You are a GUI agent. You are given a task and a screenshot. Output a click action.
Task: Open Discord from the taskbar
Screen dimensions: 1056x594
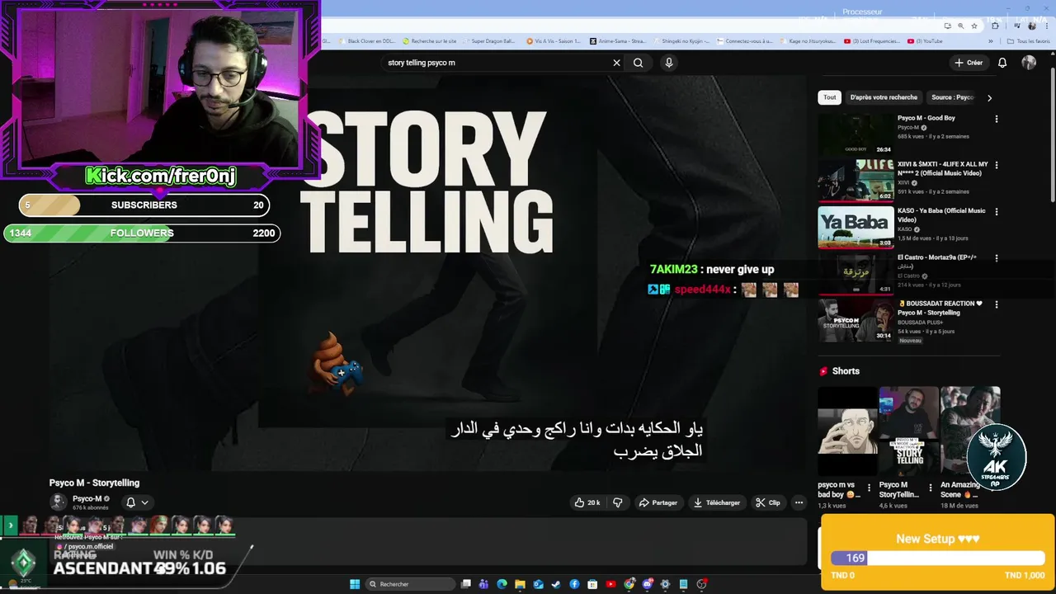(647, 584)
